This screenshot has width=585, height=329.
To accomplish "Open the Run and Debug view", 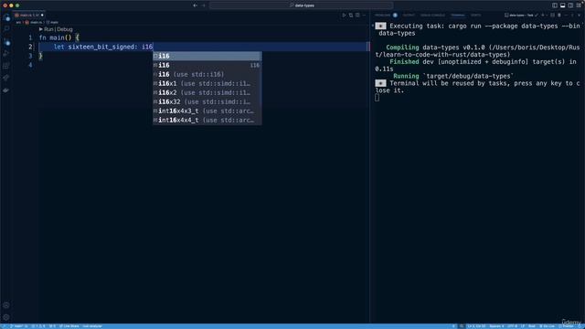I will click(x=6, y=54).
